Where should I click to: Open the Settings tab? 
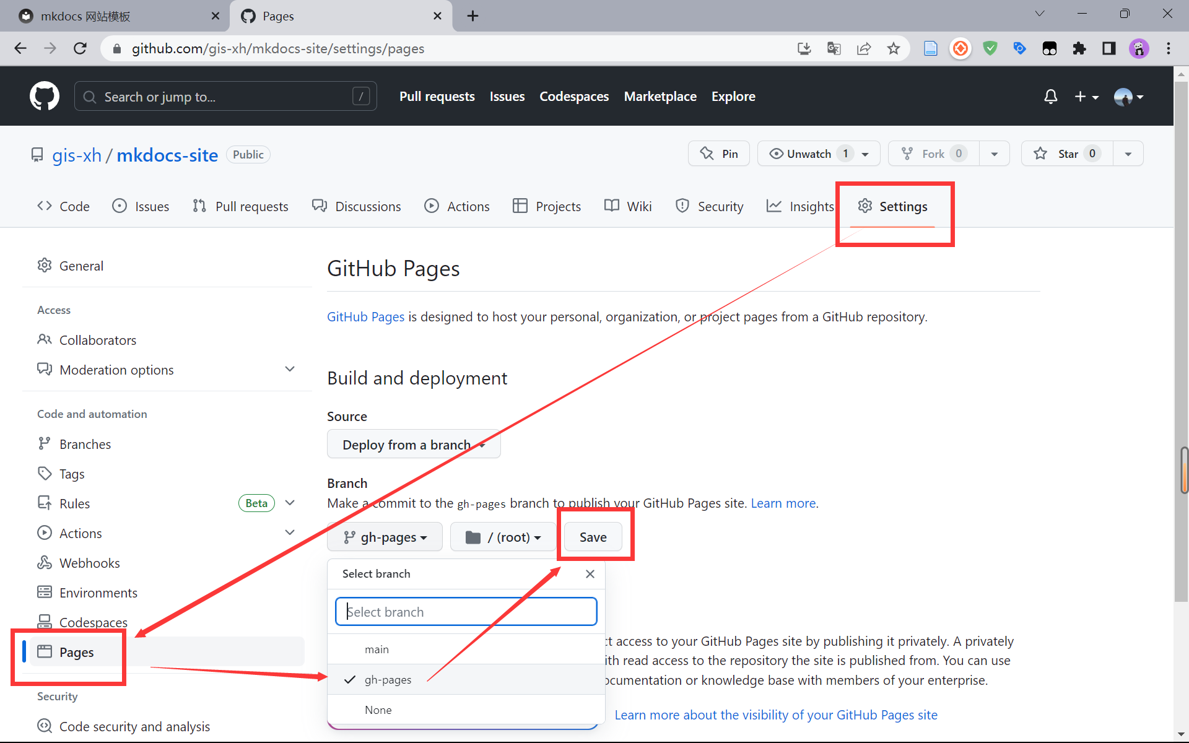[x=892, y=206]
